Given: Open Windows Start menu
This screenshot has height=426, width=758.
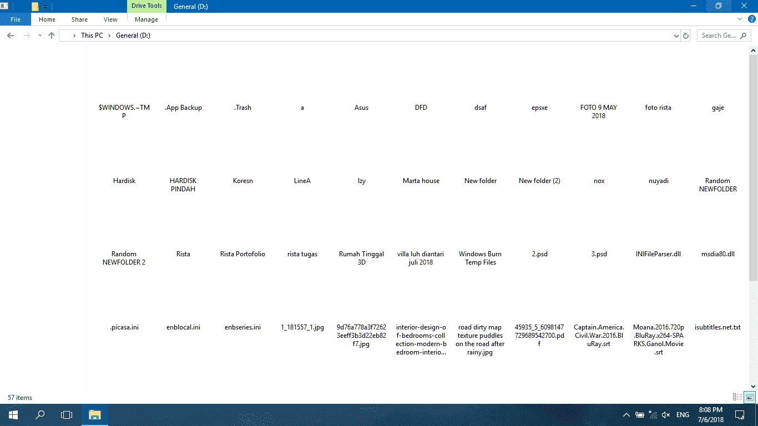Looking at the screenshot, I should [13, 415].
